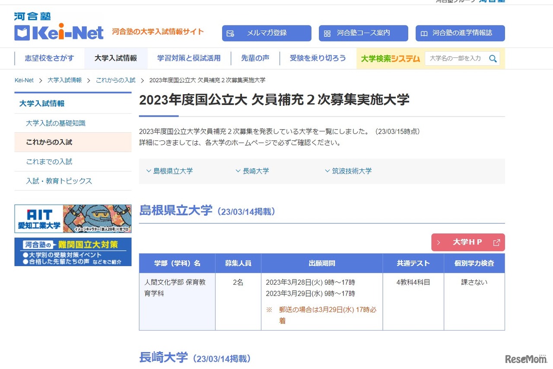The height and width of the screenshot is (369, 553).
Task: Open the 志望校をさがす menu
Action: 49,58
